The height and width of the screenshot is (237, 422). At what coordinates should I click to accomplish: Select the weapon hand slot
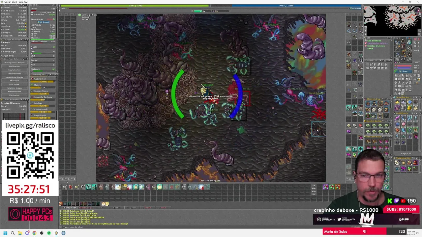pyautogui.click(x=397, y=48)
